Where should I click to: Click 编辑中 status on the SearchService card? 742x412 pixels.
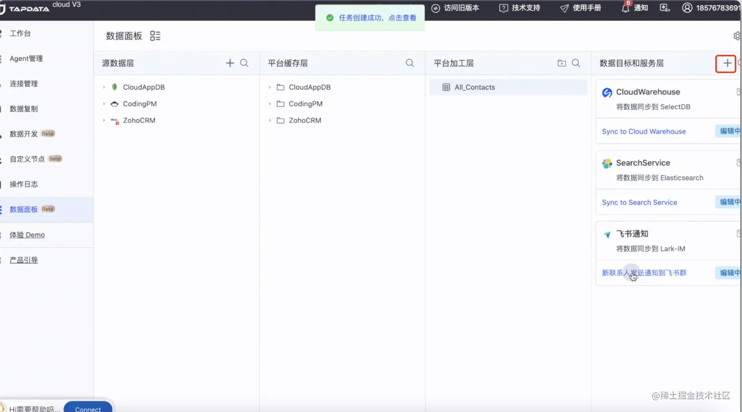(729, 202)
